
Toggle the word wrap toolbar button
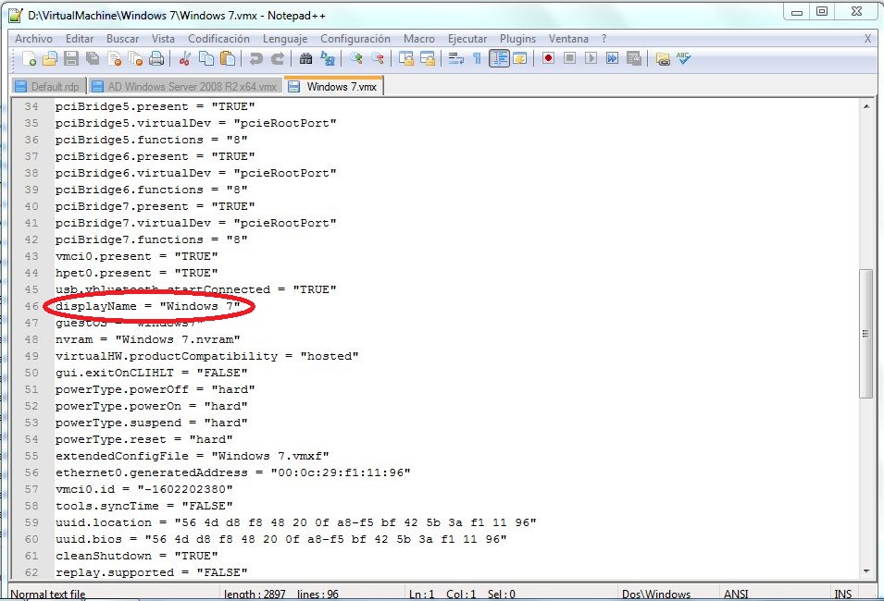tap(455, 59)
